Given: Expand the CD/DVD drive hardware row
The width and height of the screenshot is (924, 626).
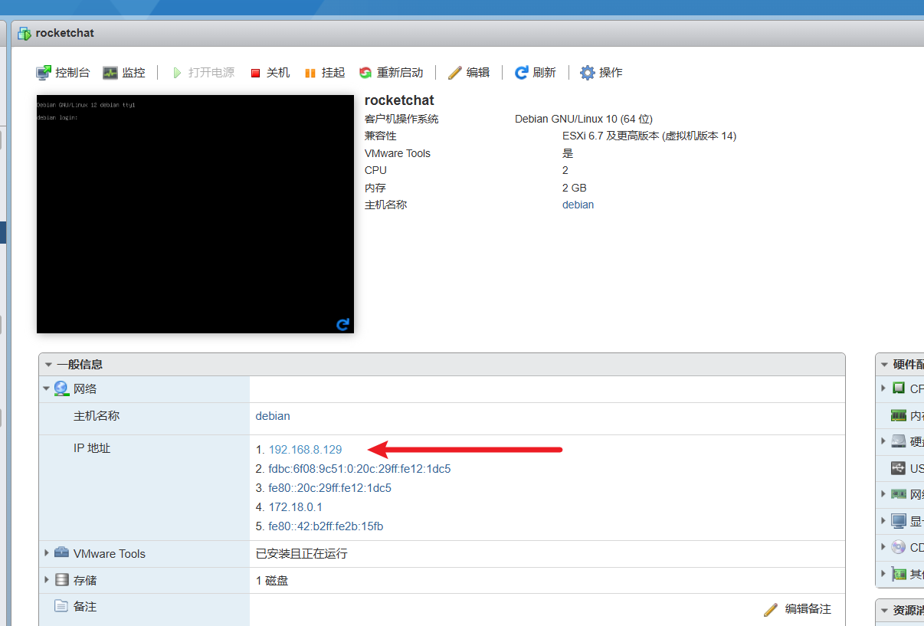Looking at the screenshot, I should (x=884, y=547).
